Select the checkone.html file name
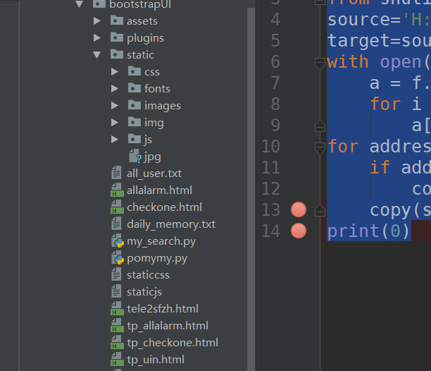Viewport: 431px width, 371px height. pos(164,207)
